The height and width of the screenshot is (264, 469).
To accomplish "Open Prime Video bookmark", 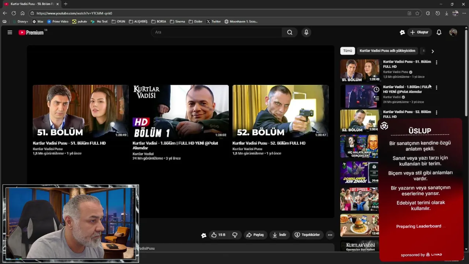I will click(x=58, y=22).
